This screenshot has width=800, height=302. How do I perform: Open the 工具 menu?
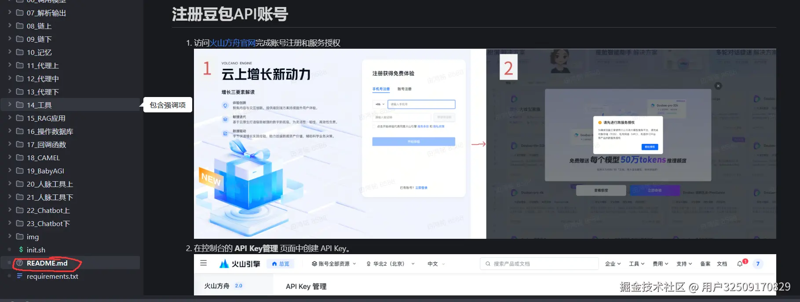click(636, 264)
